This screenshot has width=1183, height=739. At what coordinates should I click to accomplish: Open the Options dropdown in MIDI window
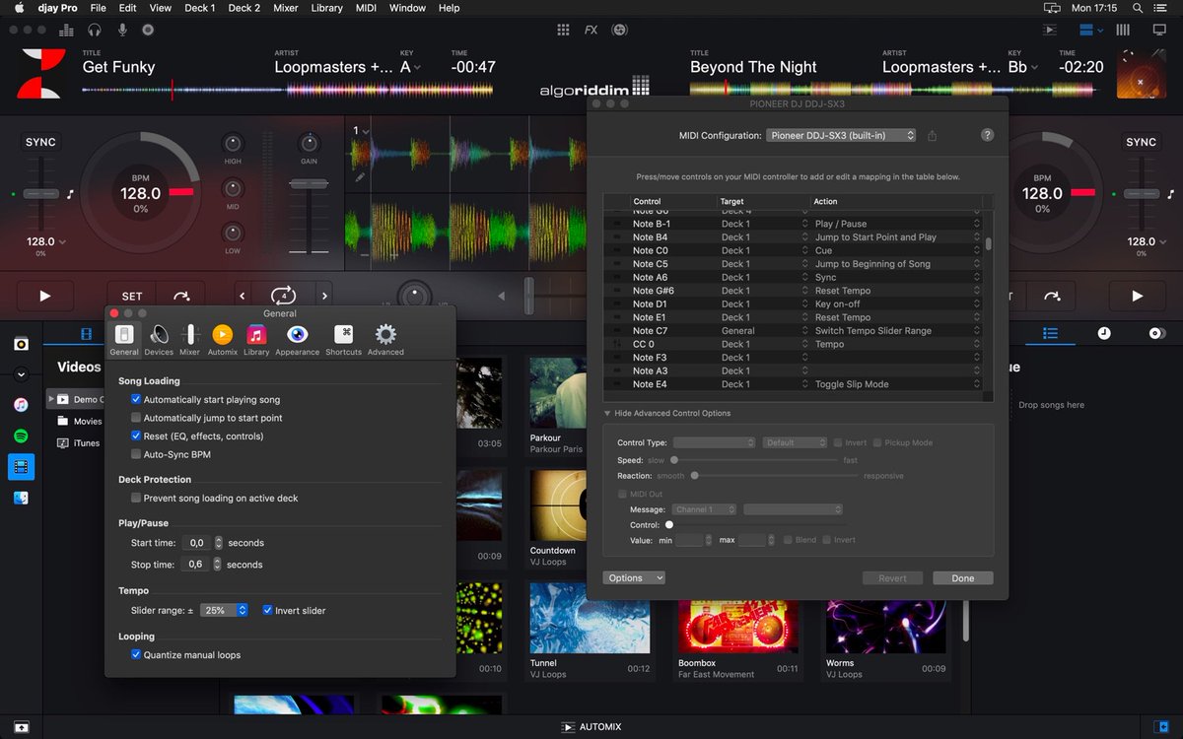[x=634, y=578]
